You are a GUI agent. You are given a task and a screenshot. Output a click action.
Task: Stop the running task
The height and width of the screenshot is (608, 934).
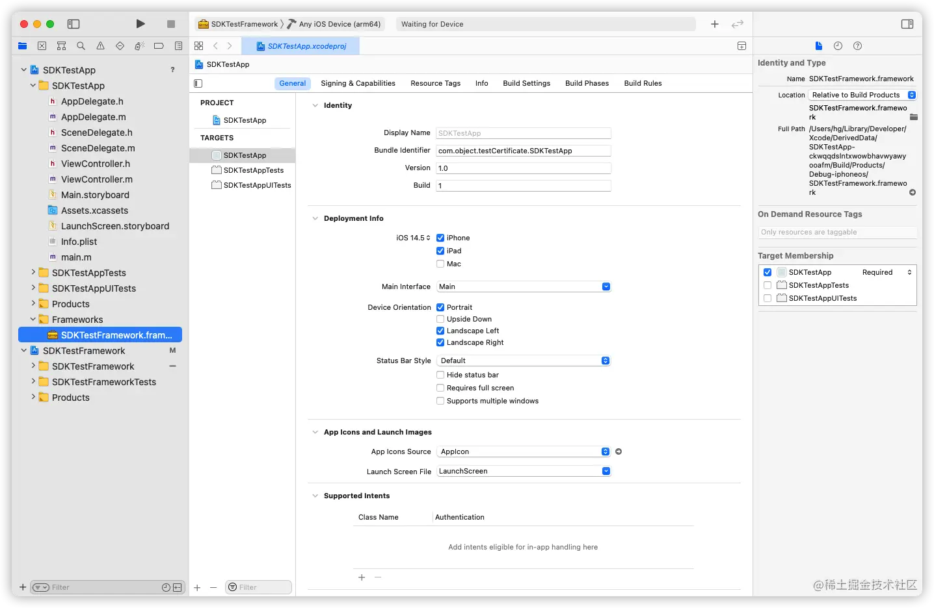(171, 24)
